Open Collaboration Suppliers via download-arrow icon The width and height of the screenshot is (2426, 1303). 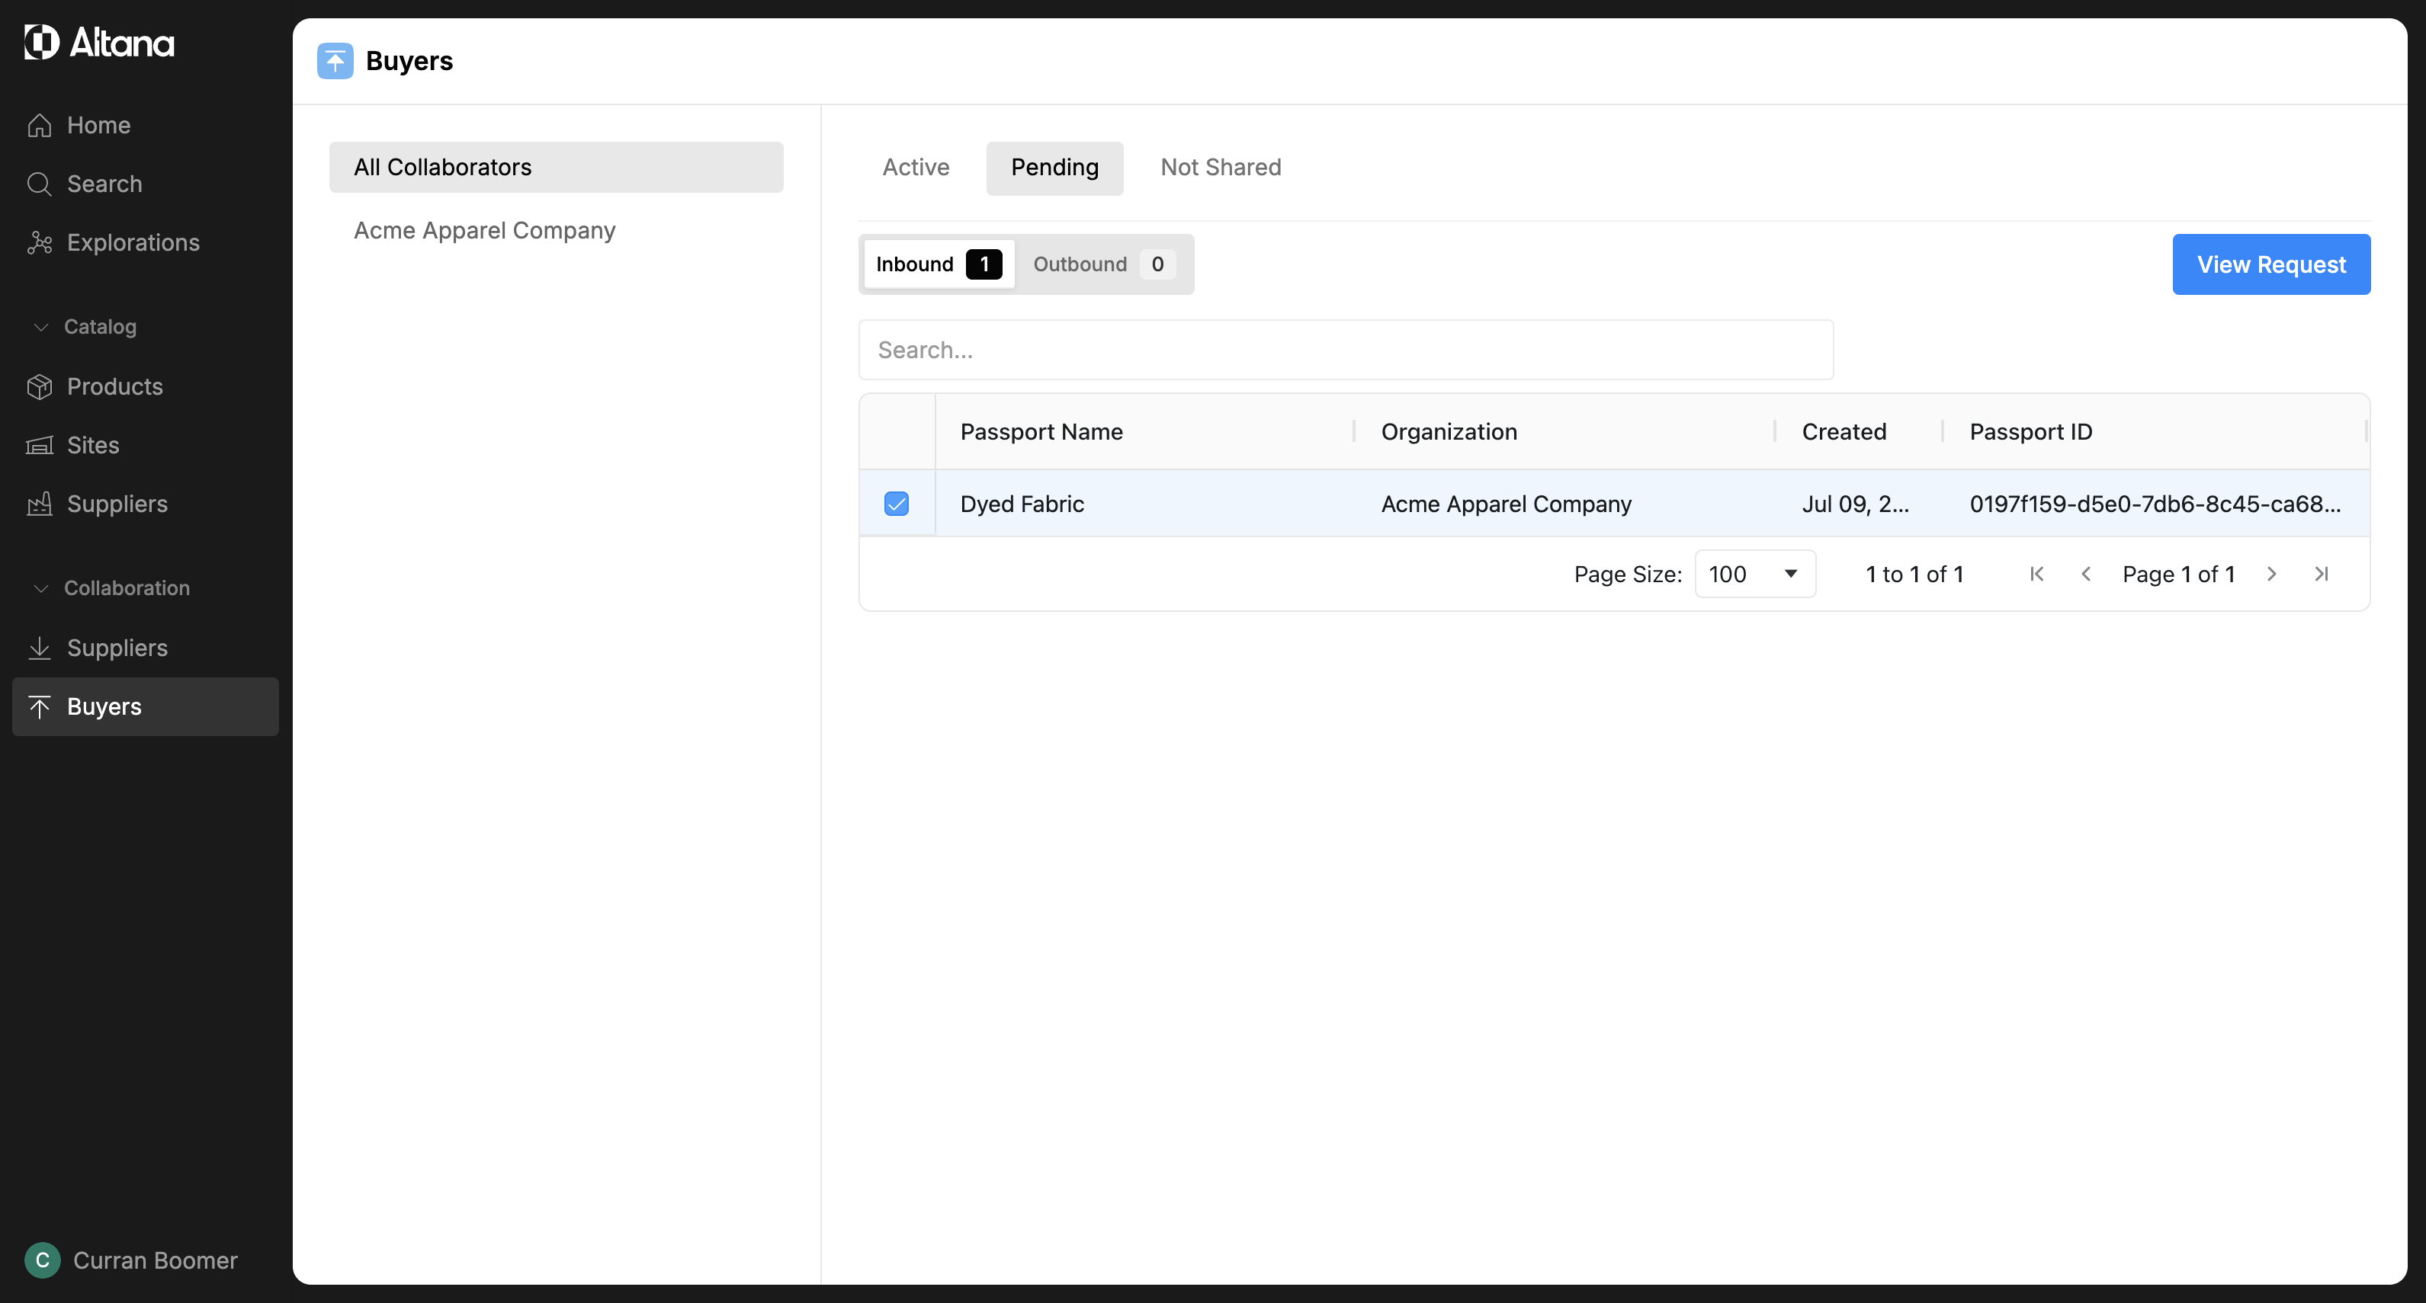tap(40, 648)
